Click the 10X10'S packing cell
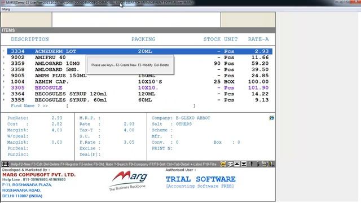The image size is (361, 203). pyautogui.click(x=150, y=82)
